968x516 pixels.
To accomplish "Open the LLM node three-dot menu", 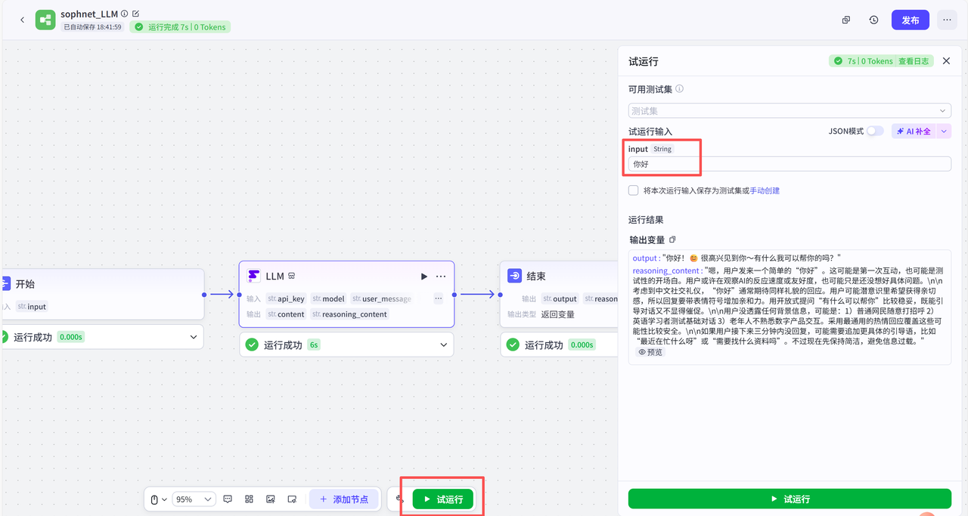I will (441, 277).
